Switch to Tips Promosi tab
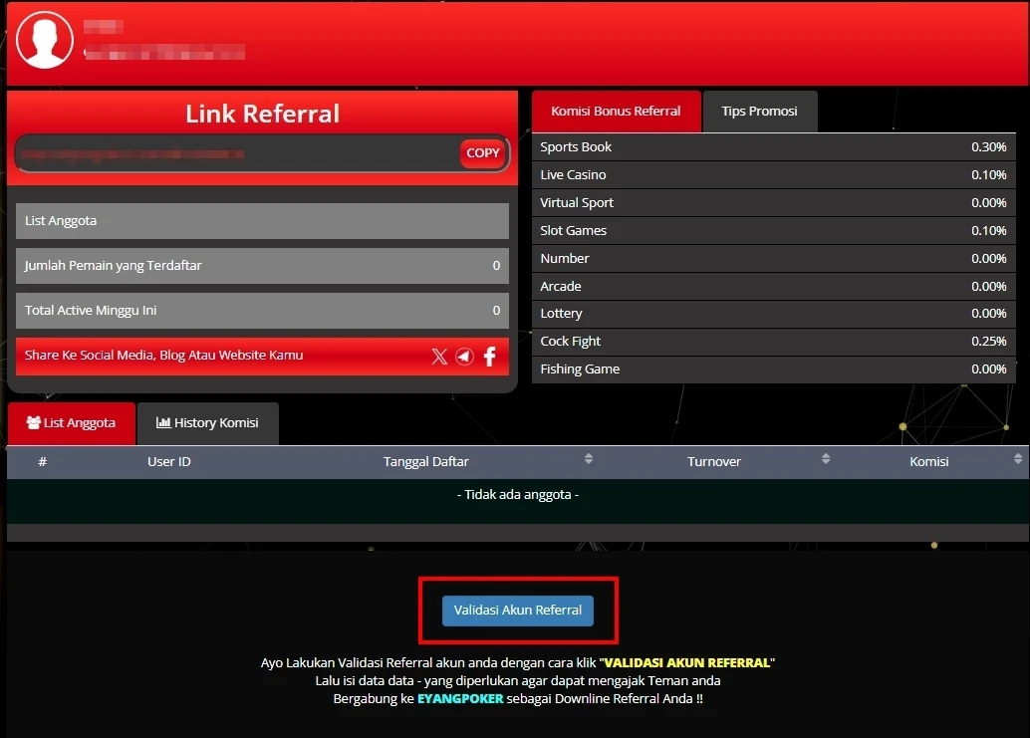The height and width of the screenshot is (738, 1030). tap(759, 112)
